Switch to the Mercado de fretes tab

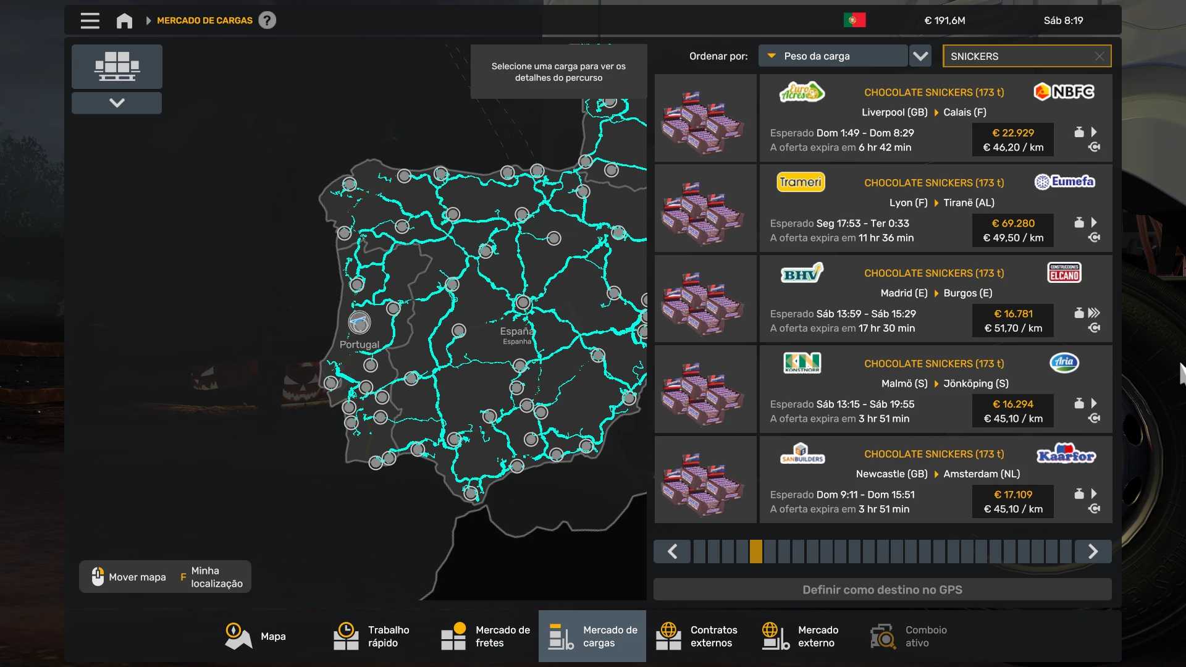tap(486, 636)
